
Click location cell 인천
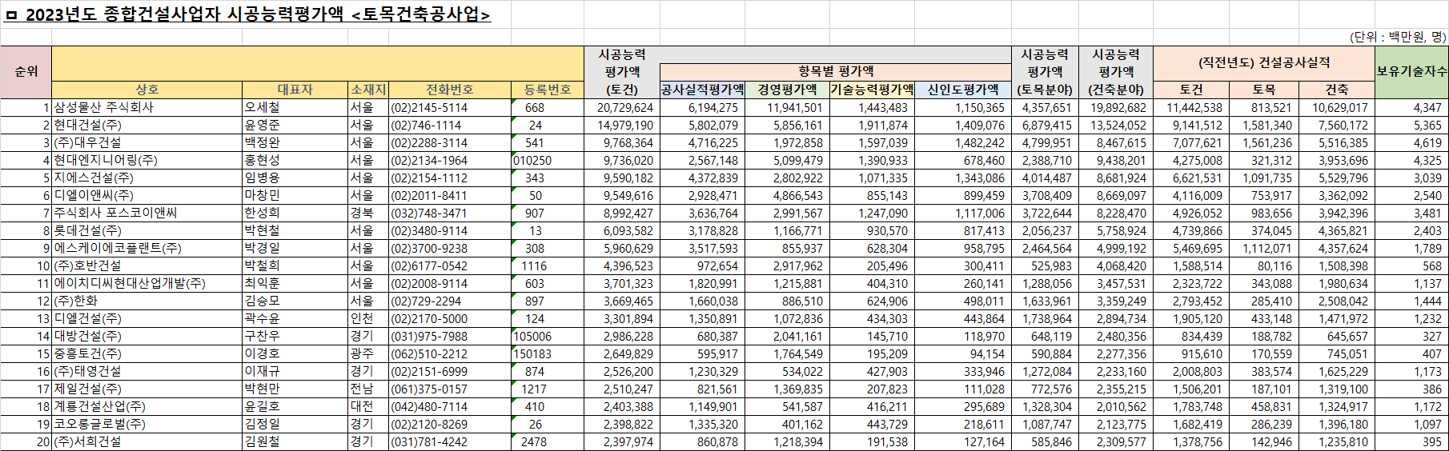pos(368,318)
